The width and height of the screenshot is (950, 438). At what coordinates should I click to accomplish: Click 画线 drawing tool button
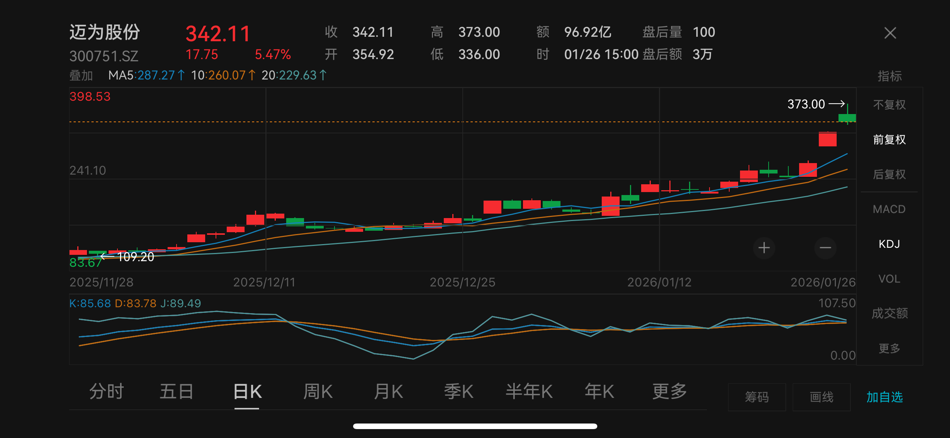[x=821, y=397]
